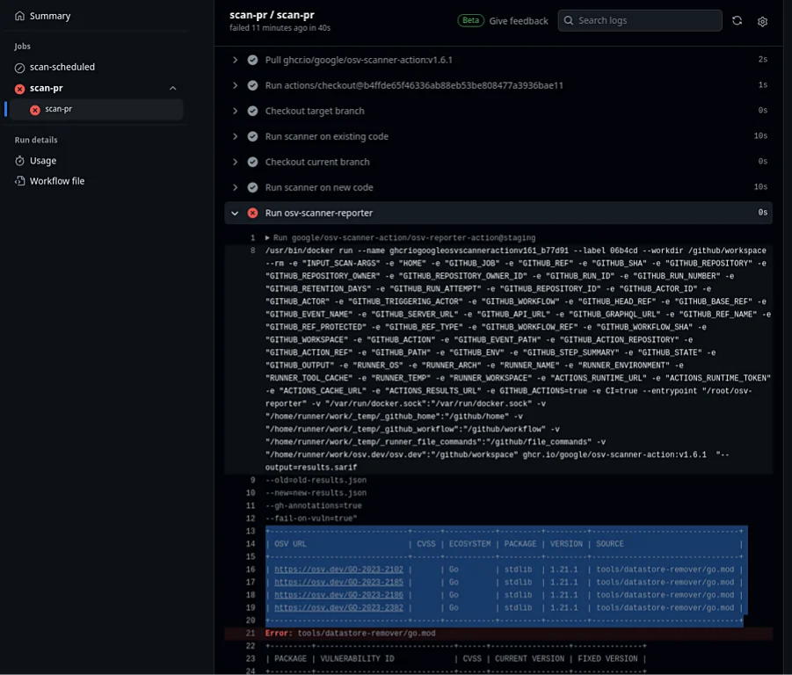The height and width of the screenshot is (675, 792).
Task: Expand the Run scanner on existing code step
Action: (x=235, y=136)
